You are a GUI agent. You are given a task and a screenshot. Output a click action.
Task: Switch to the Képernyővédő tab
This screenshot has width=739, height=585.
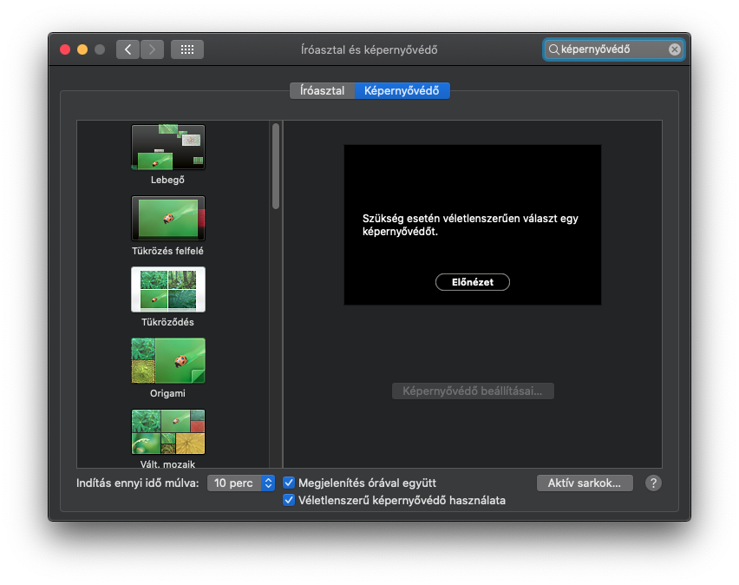coord(402,90)
